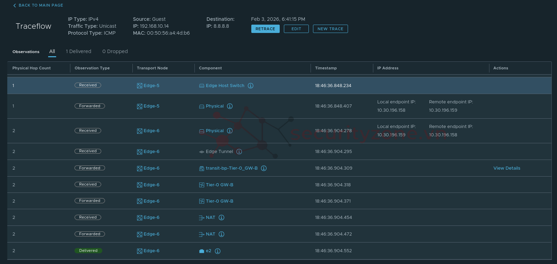The image size is (557, 264).
Task: Open the Edge Host Switch component link
Action: (x=225, y=86)
